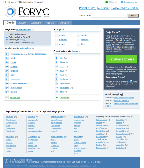The height and width of the screenshot is (168, 144).
Task: Play pronunciation of Iqaluit
Action: pos(7,62)
